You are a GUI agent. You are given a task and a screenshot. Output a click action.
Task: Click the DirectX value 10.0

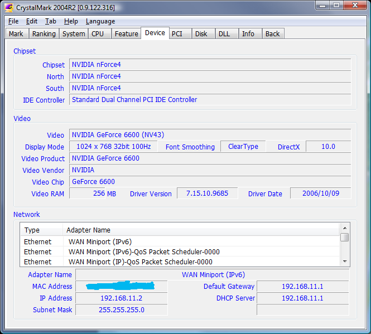coord(329,147)
